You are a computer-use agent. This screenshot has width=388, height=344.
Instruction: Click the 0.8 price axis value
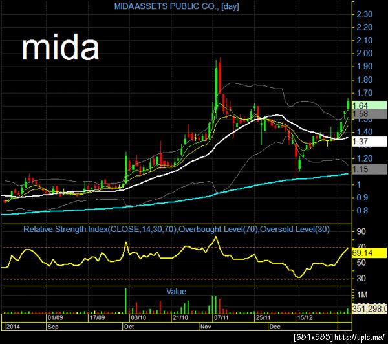coord(361,211)
